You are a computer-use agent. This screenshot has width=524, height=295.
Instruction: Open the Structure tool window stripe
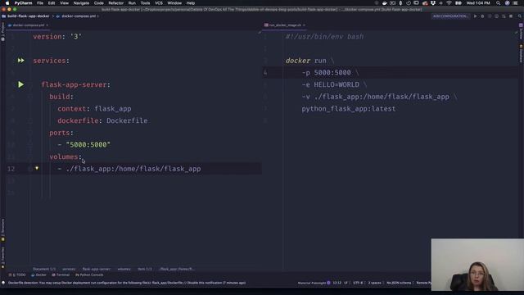[2, 230]
